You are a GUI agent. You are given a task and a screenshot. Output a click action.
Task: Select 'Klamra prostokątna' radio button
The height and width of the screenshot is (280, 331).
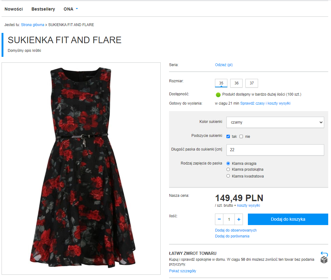pos(228,169)
